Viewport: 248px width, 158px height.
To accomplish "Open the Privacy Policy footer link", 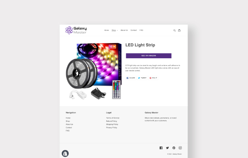I will pos(112,128).
